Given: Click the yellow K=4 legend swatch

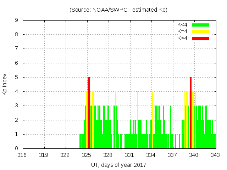Looking at the screenshot, I should [200, 32].
